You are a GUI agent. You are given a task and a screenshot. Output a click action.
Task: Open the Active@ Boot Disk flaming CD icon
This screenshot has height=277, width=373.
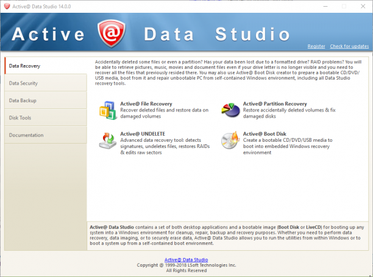tap(230, 140)
